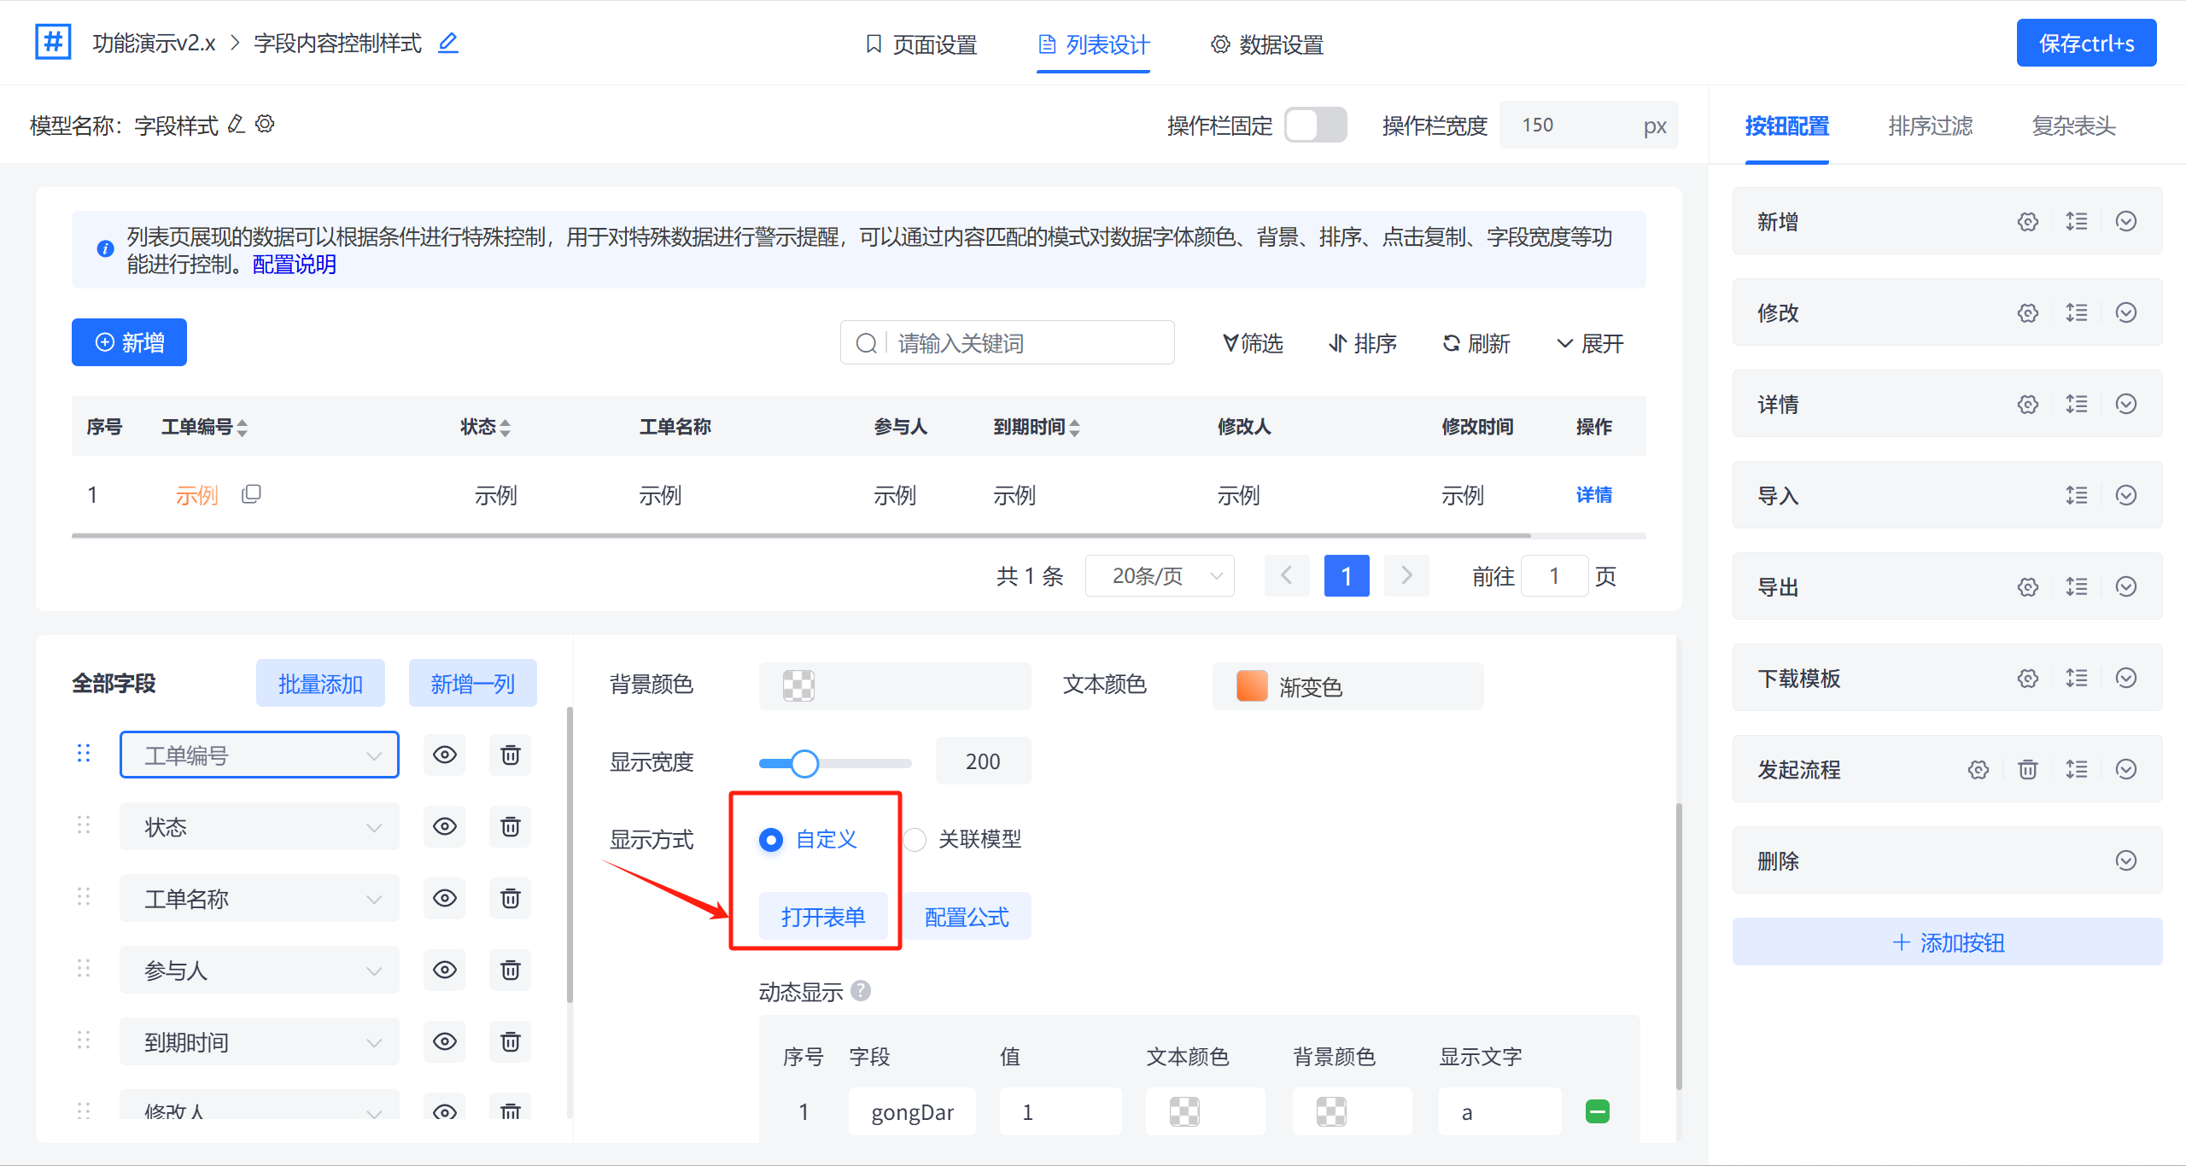The width and height of the screenshot is (2186, 1166).
Task: Delete the 状态 field with trash icon
Action: coord(510,826)
